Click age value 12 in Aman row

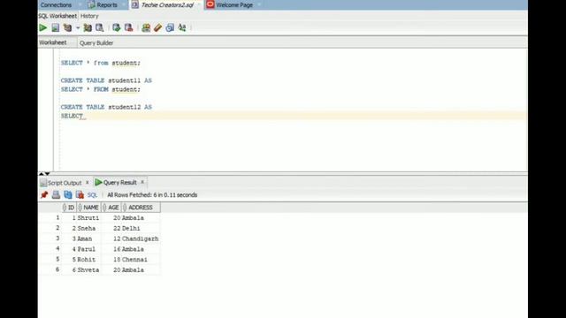coord(111,238)
